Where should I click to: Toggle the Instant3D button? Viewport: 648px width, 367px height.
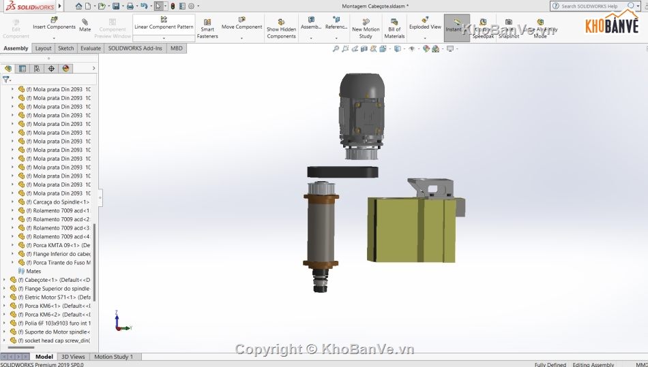456,28
